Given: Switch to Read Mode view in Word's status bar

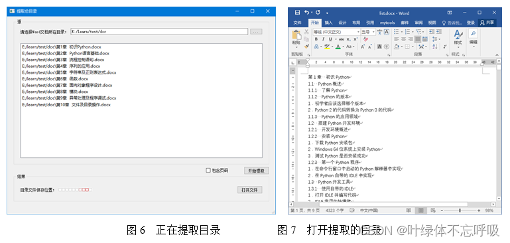Looking at the screenshot, I should pos(409,210).
